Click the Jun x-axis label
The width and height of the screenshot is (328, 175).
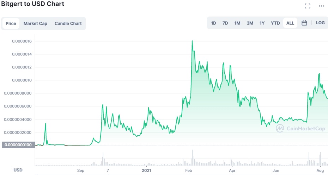click(276, 170)
